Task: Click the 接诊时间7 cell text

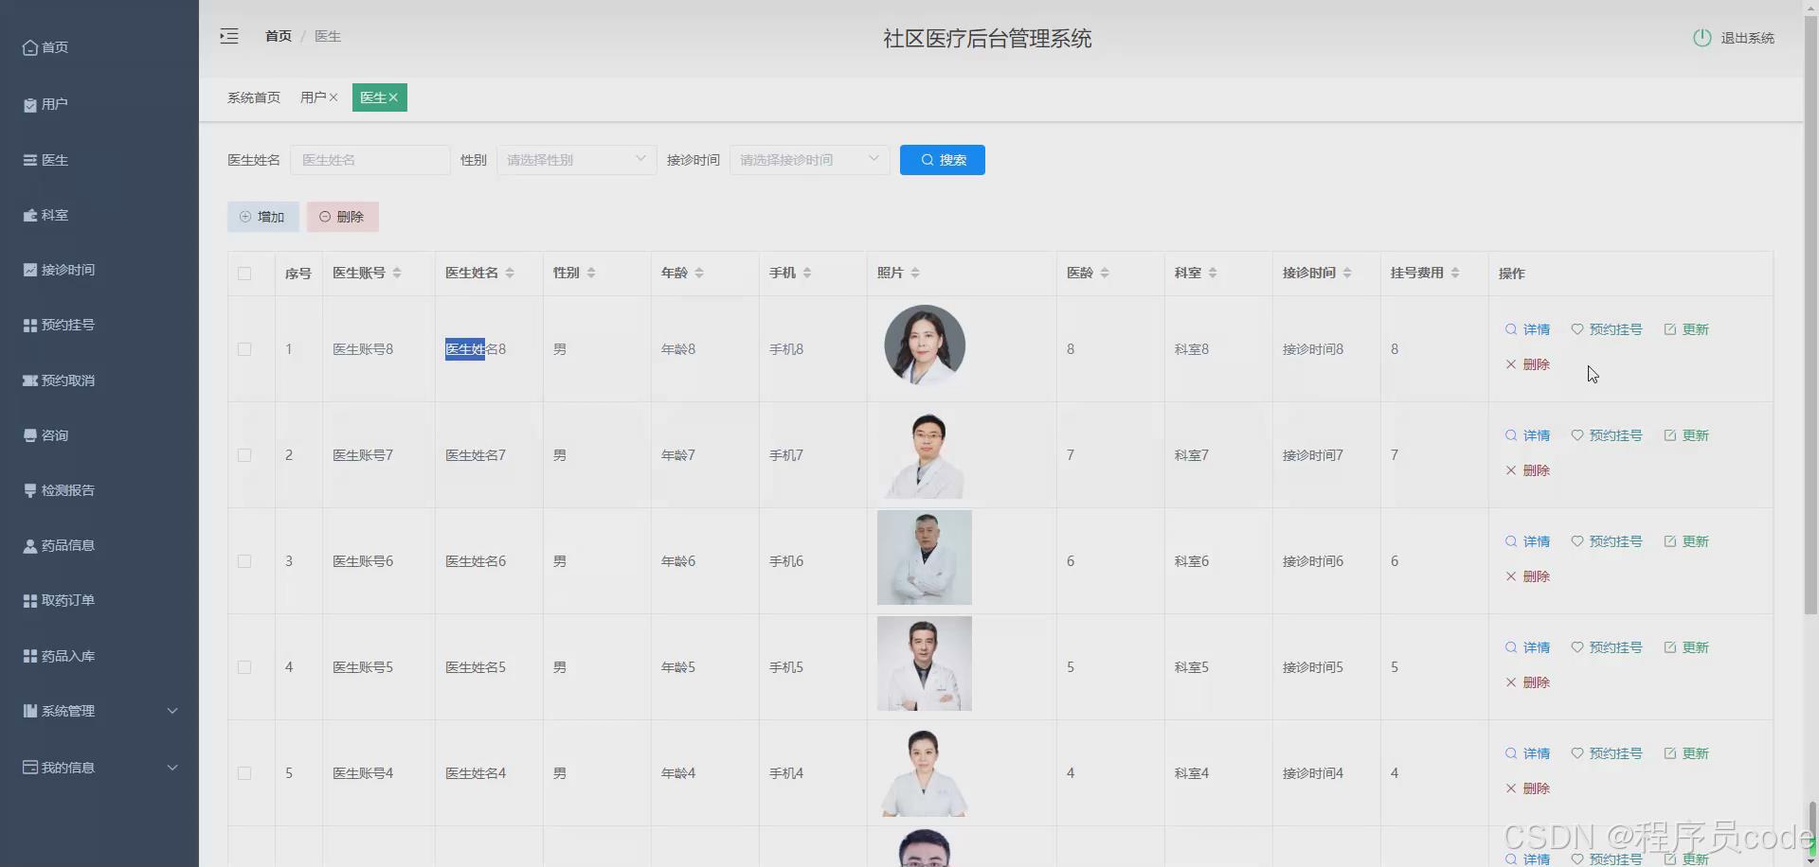Action: coord(1313,455)
